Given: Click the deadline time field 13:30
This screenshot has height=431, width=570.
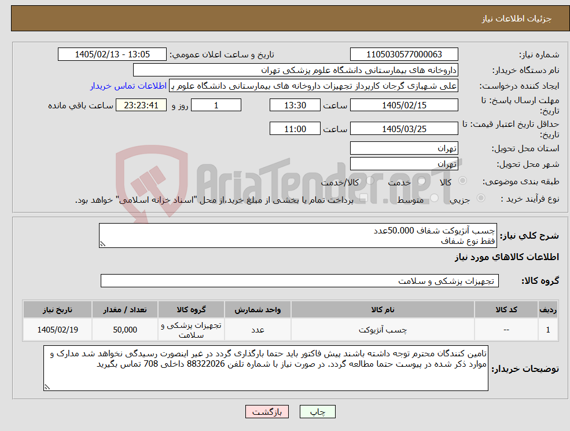Looking at the screenshot, I should (x=295, y=105).
